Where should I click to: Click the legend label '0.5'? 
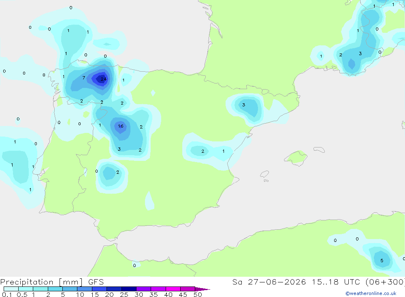[x=22, y=295]
